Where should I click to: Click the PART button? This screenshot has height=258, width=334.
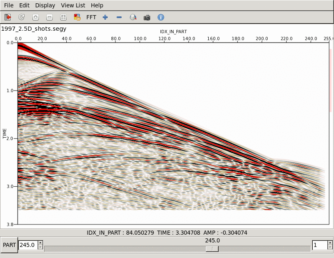[x=9, y=245]
